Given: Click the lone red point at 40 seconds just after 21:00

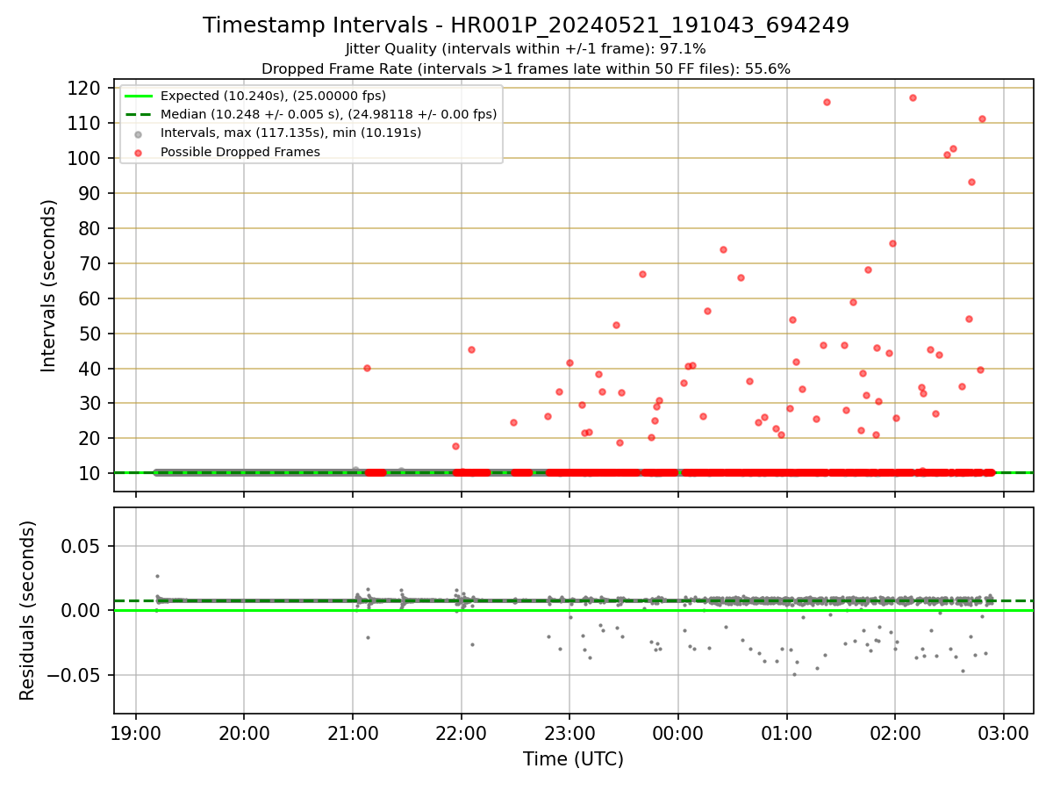Looking at the screenshot, I should [367, 368].
